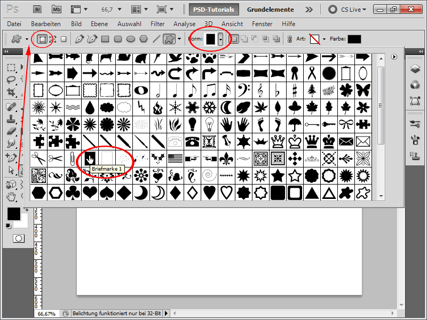The image size is (427, 320).
Task: Toggle Quick Mask mode button
Action: tap(19, 238)
